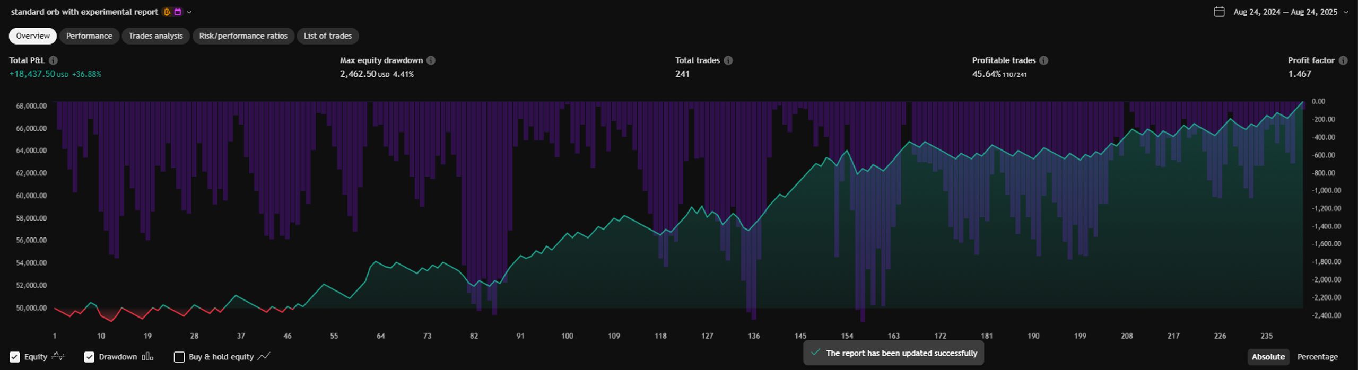Screen dimensions: 1358x370
Task: Open the Risk/performance ratios tab
Action: [x=243, y=36]
